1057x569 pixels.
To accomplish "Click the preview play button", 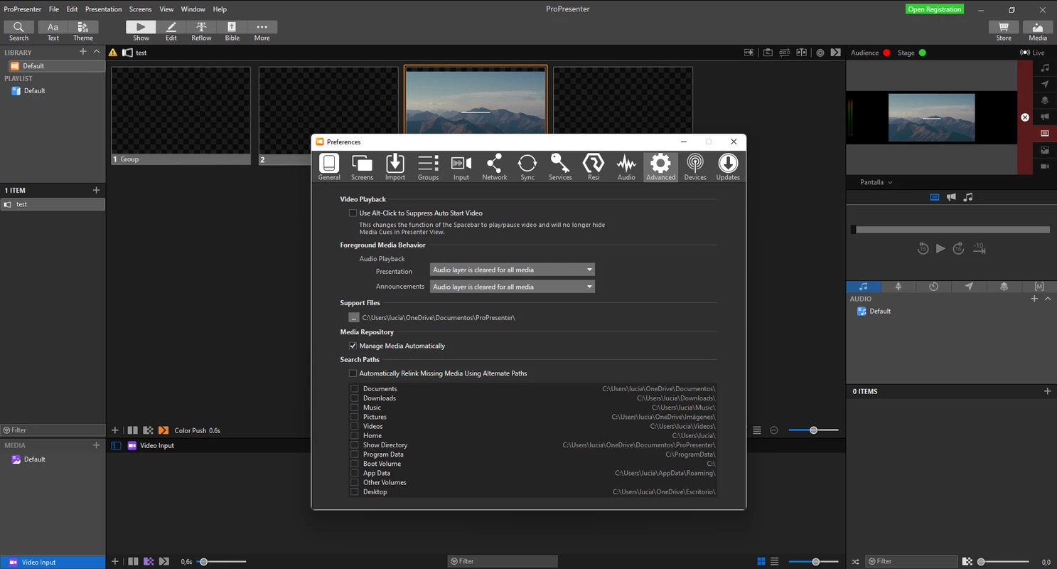I will (940, 248).
